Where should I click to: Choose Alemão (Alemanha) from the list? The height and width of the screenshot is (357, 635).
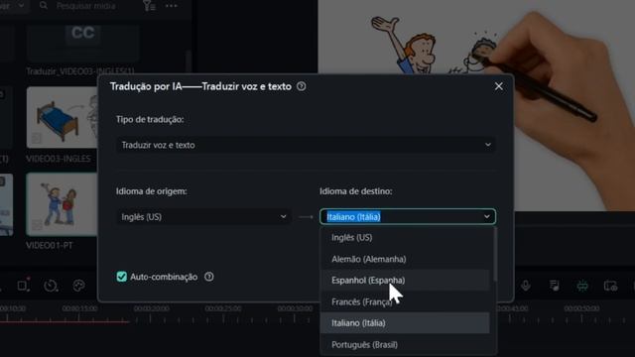(x=405, y=259)
